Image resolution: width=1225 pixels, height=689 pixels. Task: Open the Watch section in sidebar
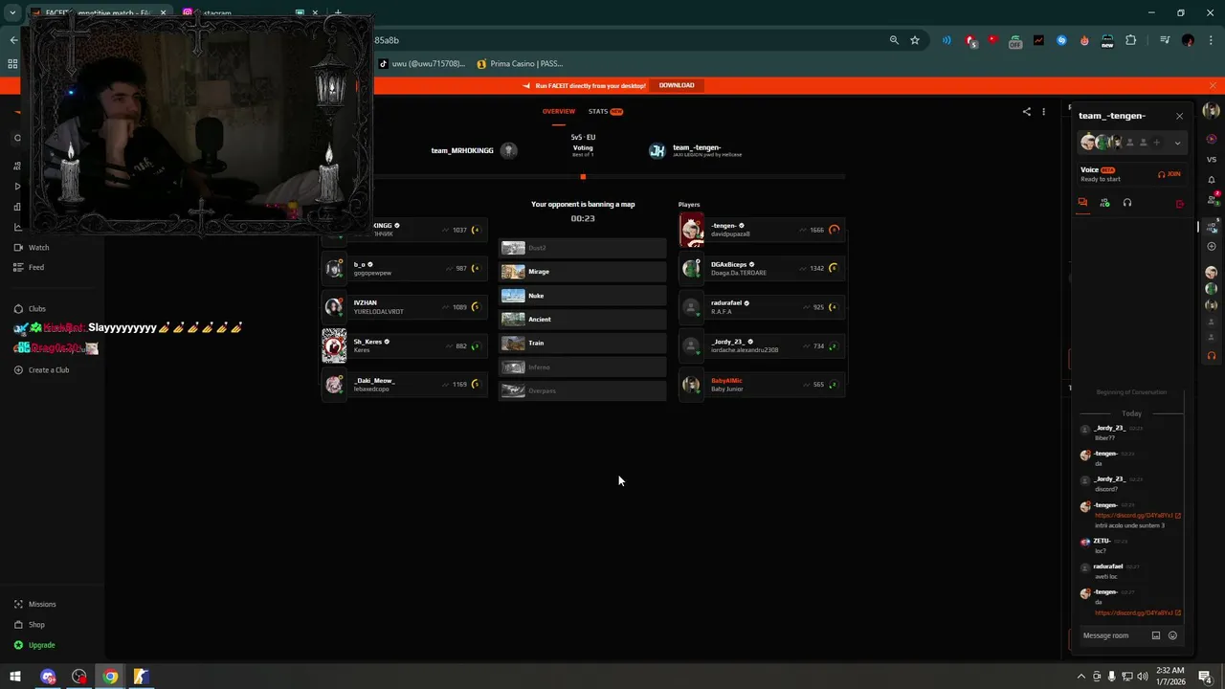(x=32, y=247)
